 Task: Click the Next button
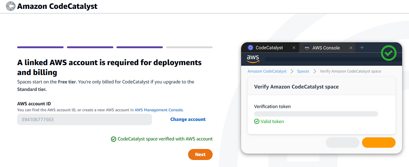pos(200,155)
